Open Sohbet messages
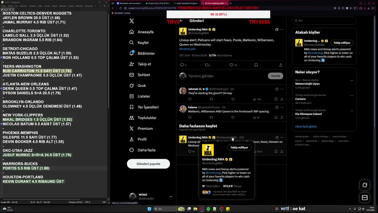 click(139, 75)
